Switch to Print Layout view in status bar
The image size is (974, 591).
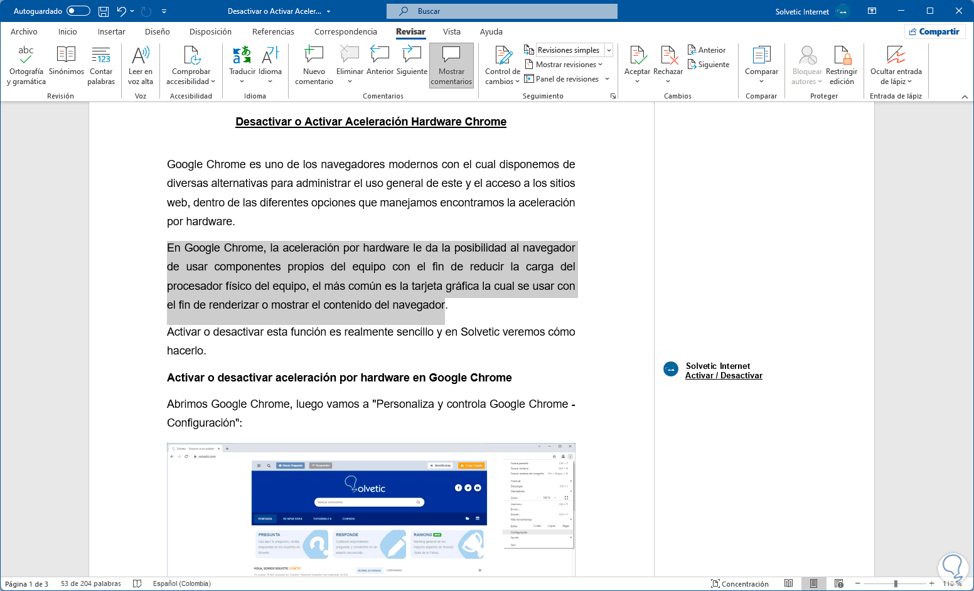pyautogui.click(x=813, y=583)
